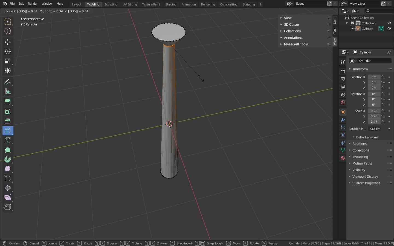This screenshot has height=246, width=394.
Task: Open the Rotation Mode XYZ dropdown
Action: click(x=375, y=129)
